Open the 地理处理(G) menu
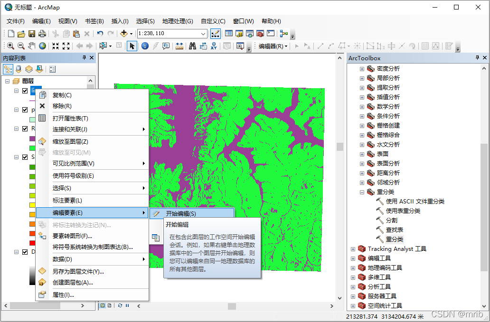 pos(178,21)
